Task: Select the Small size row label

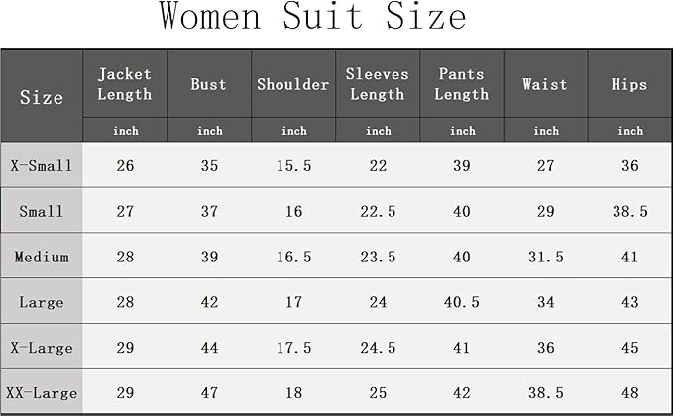Action: click(x=42, y=211)
